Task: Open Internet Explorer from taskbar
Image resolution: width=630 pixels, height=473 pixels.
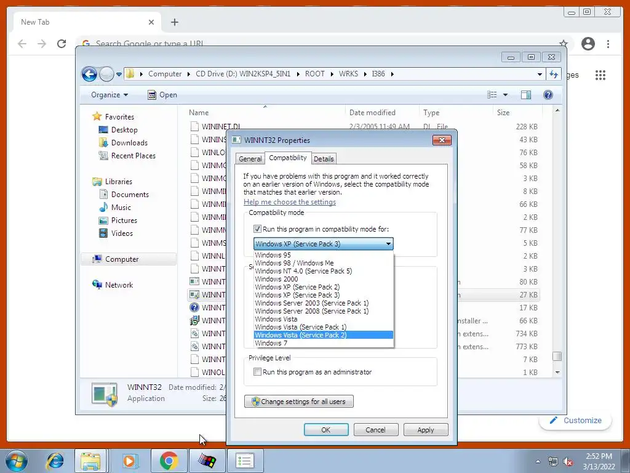Action: coord(55,461)
